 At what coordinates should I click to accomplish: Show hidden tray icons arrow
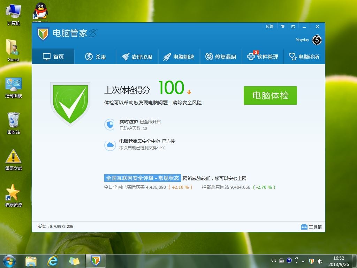(x=303, y=261)
